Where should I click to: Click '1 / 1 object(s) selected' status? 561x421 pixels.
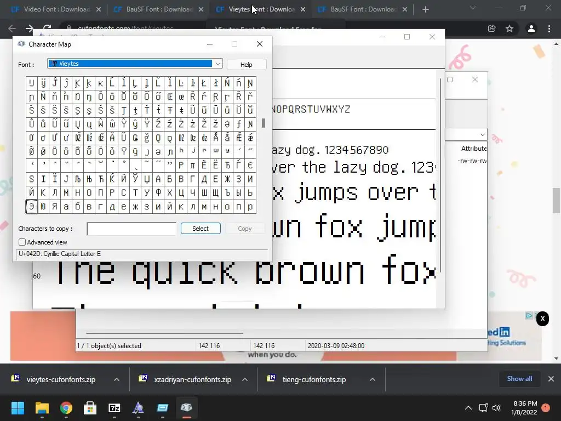pyautogui.click(x=109, y=346)
